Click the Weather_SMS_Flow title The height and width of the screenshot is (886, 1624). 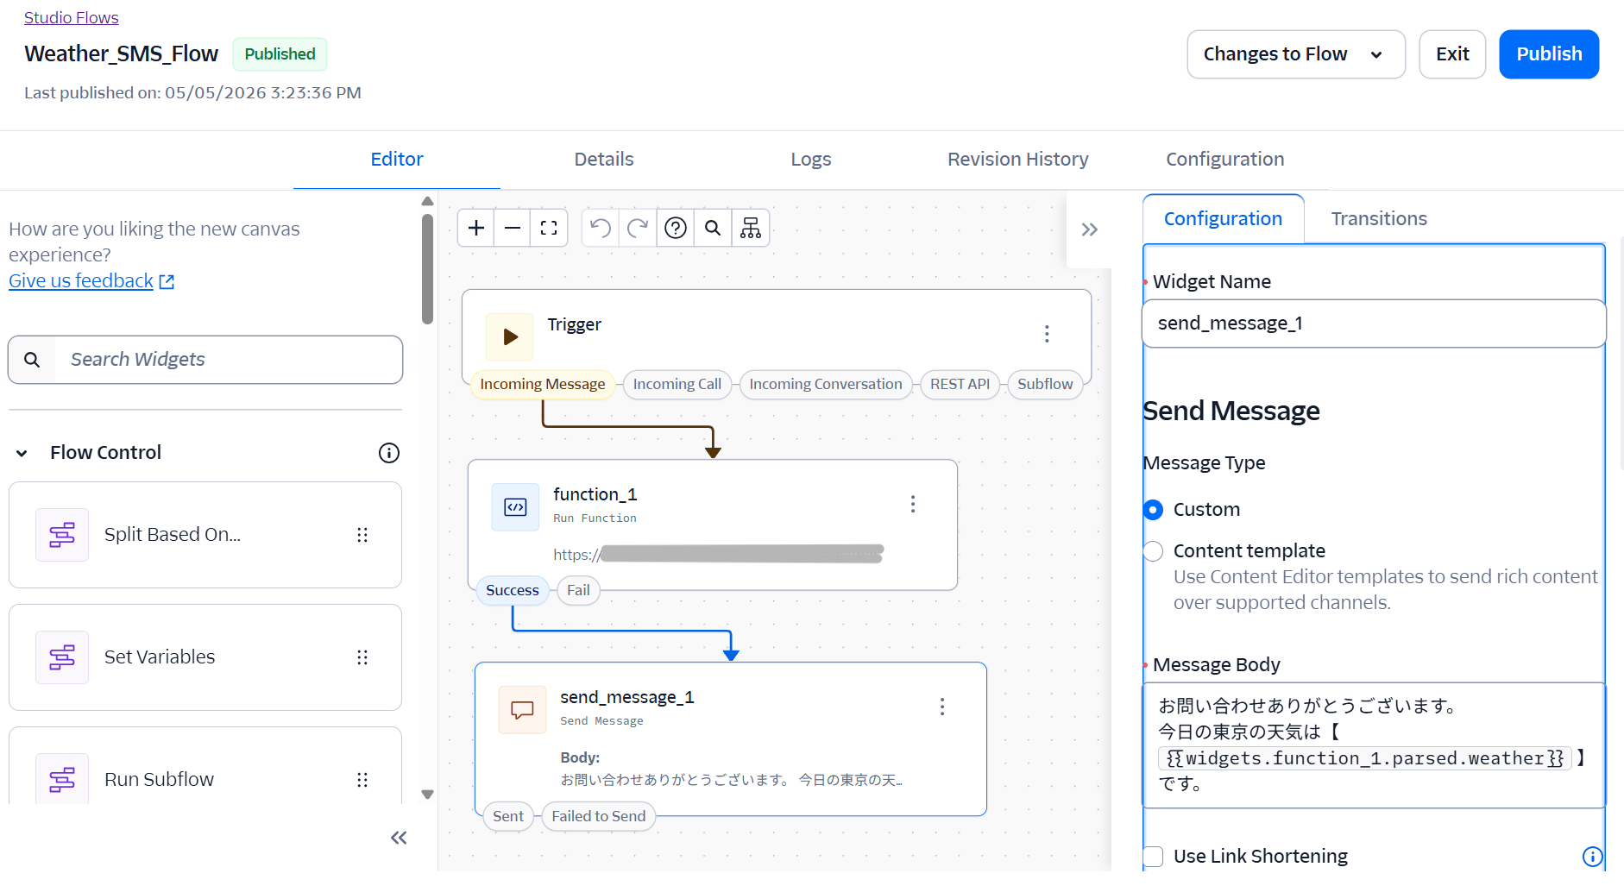click(122, 54)
